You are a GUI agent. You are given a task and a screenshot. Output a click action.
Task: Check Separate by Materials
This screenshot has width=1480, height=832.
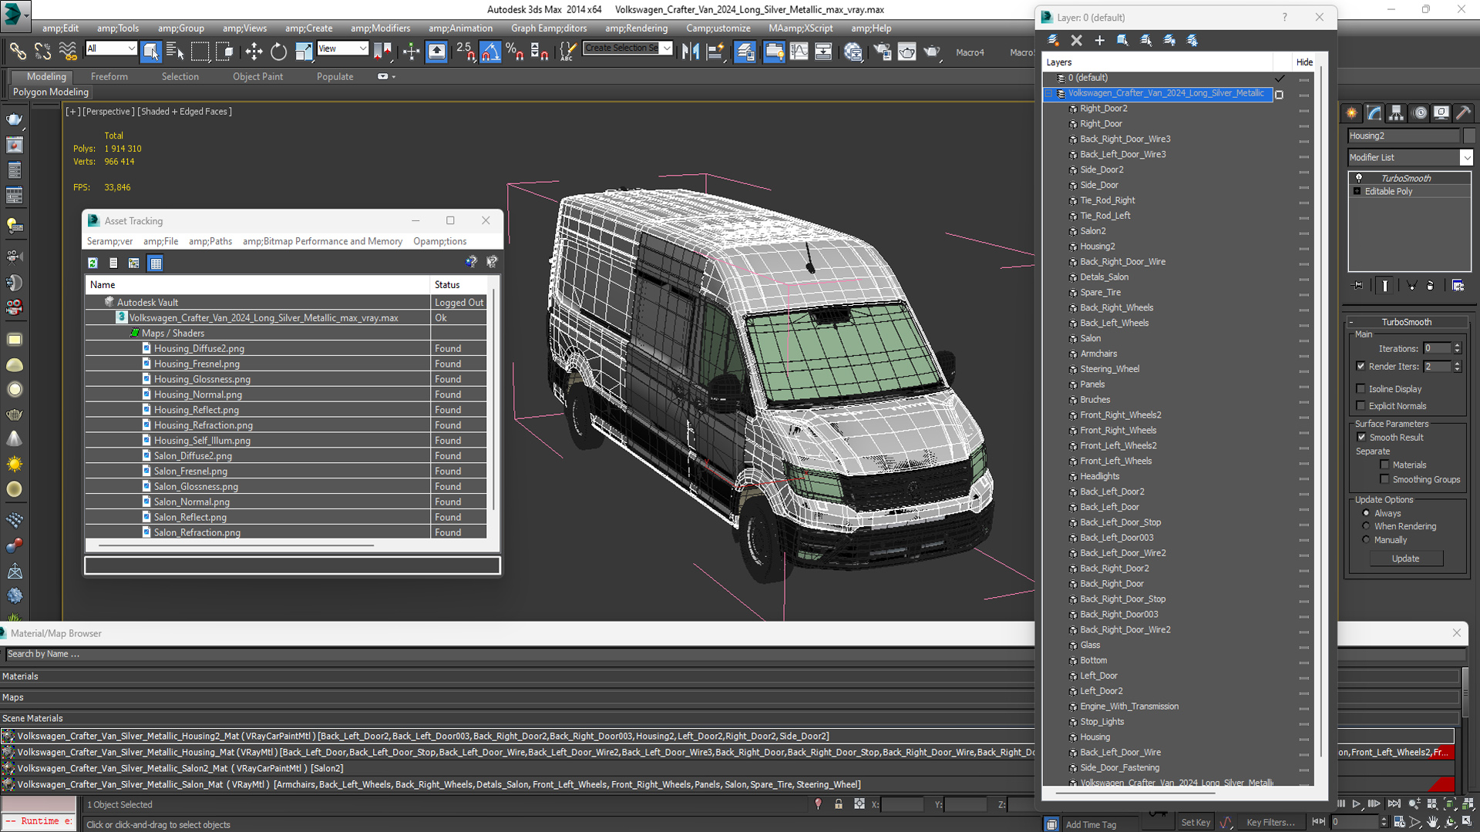[x=1384, y=465]
